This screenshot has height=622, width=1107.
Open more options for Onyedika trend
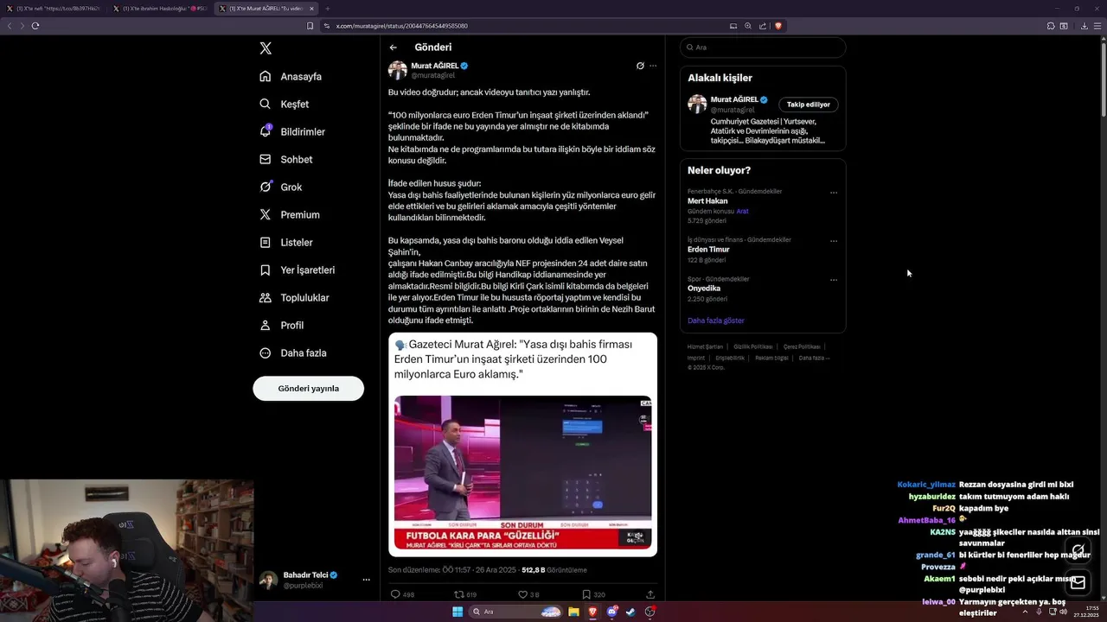pos(834,280)
